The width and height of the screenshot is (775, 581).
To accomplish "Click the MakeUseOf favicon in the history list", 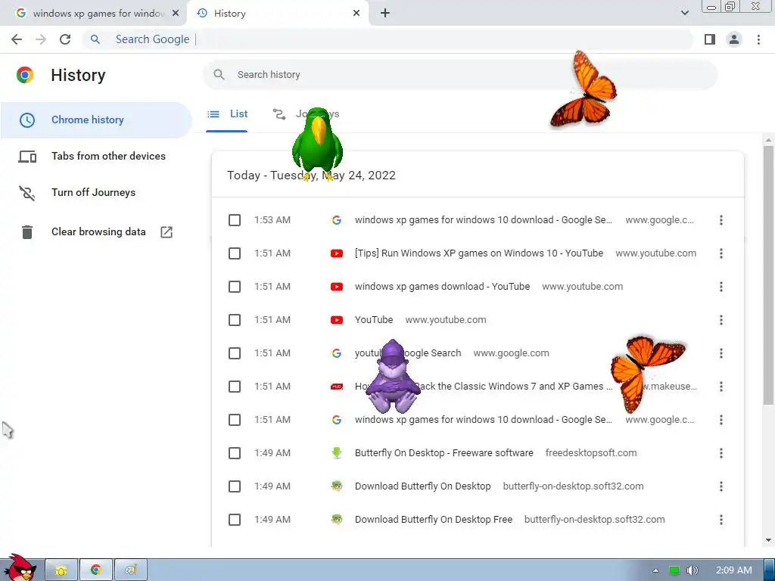I will pos(337,387).
